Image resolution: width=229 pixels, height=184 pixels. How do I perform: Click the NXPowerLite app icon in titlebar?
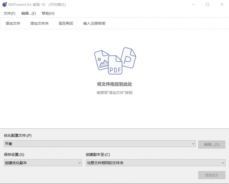4,4
